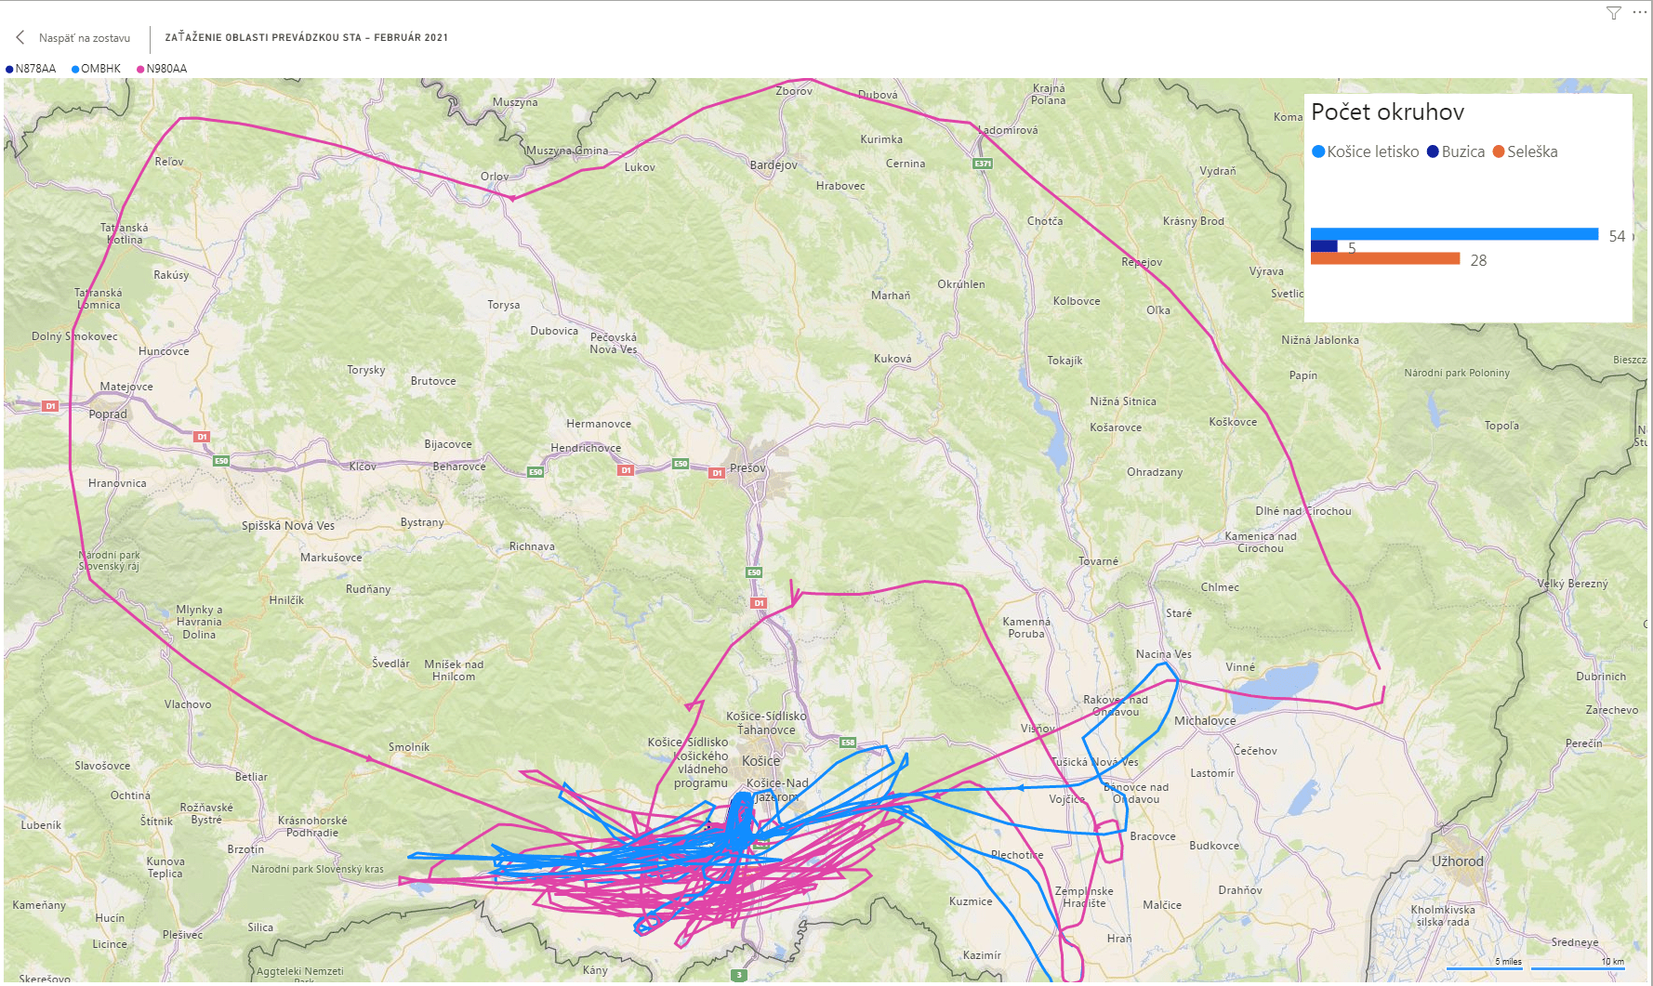Select the small dark blue Buzica bar
Screen dimensions: 1653x986
coord(1324,246)
